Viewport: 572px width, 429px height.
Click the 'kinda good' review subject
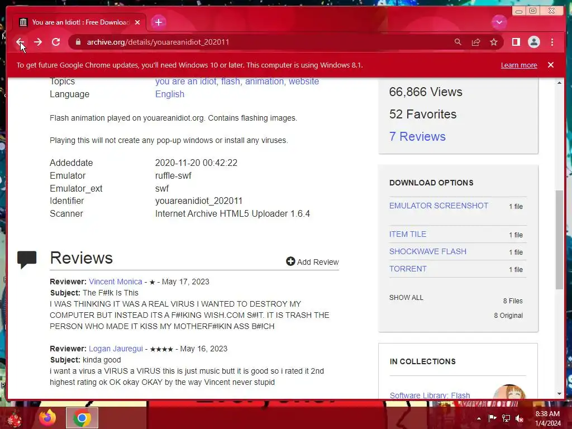point(102,360)
